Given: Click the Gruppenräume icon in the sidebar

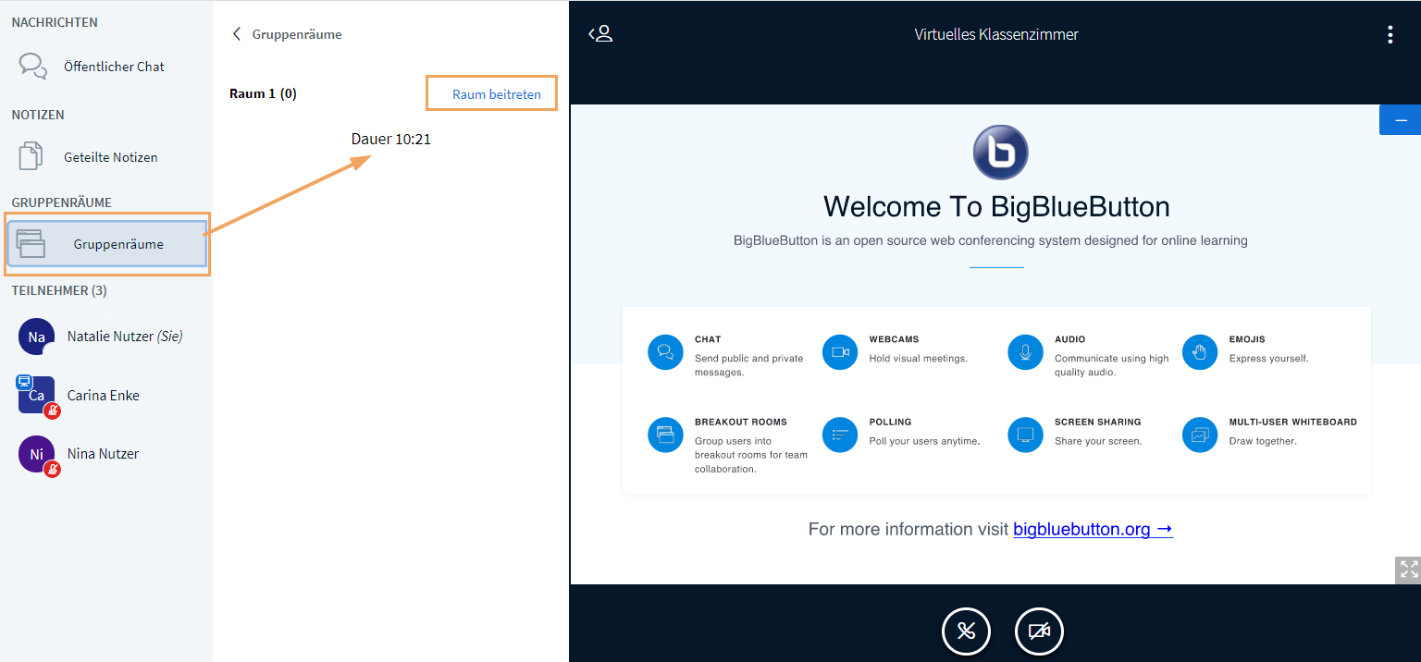Looking at the screenshot, I should (x=32, y=243).
